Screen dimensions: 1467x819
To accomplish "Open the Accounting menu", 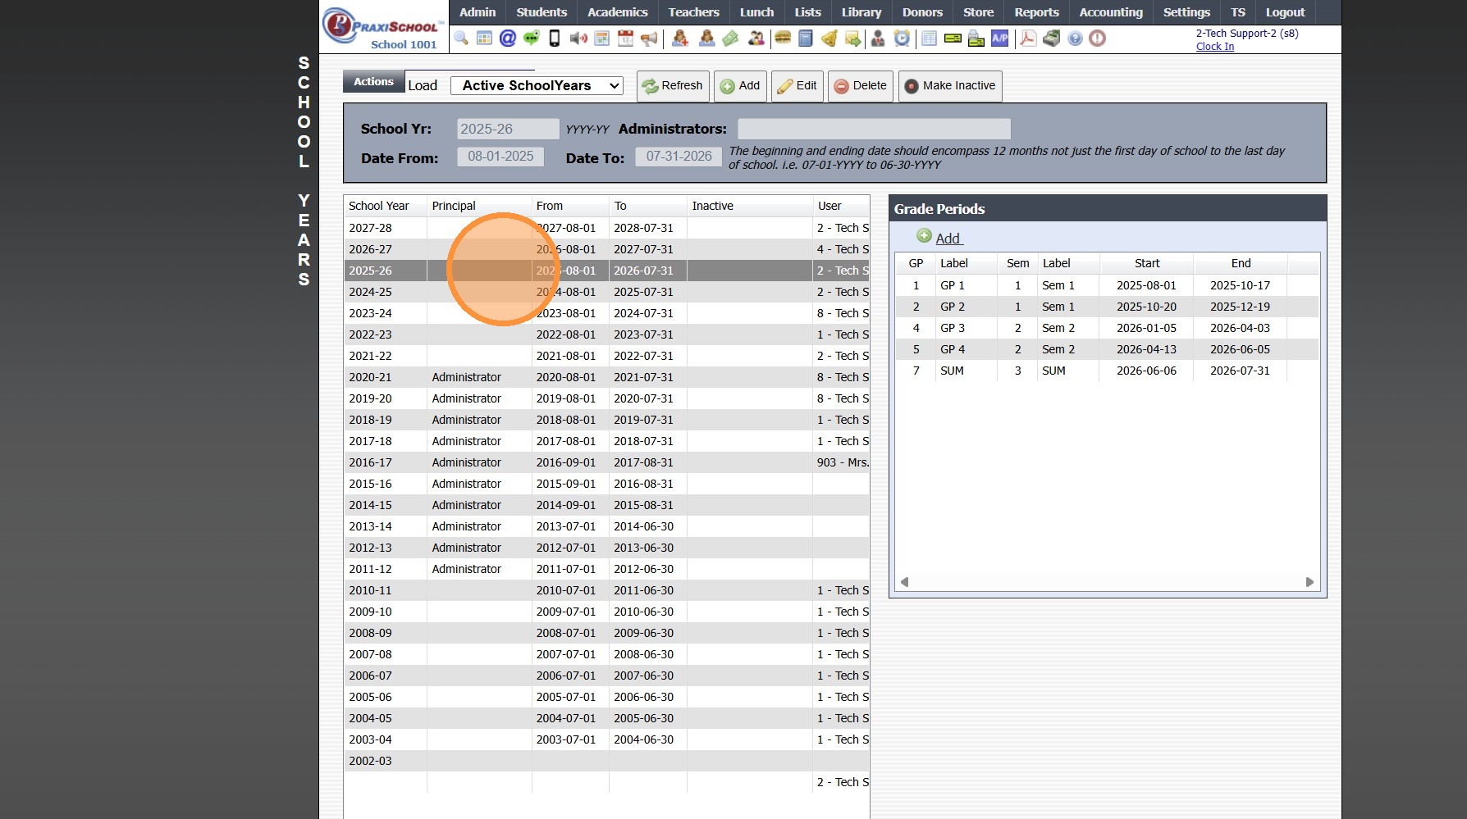I will 1110,12.
